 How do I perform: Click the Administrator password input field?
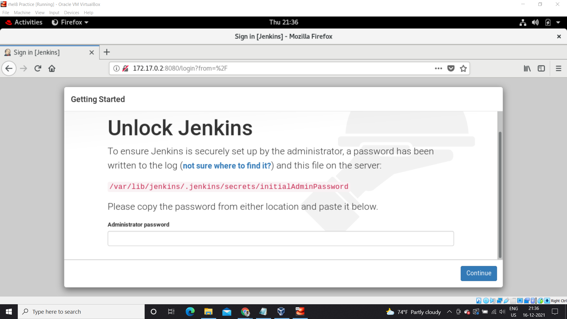coord(280,238)
